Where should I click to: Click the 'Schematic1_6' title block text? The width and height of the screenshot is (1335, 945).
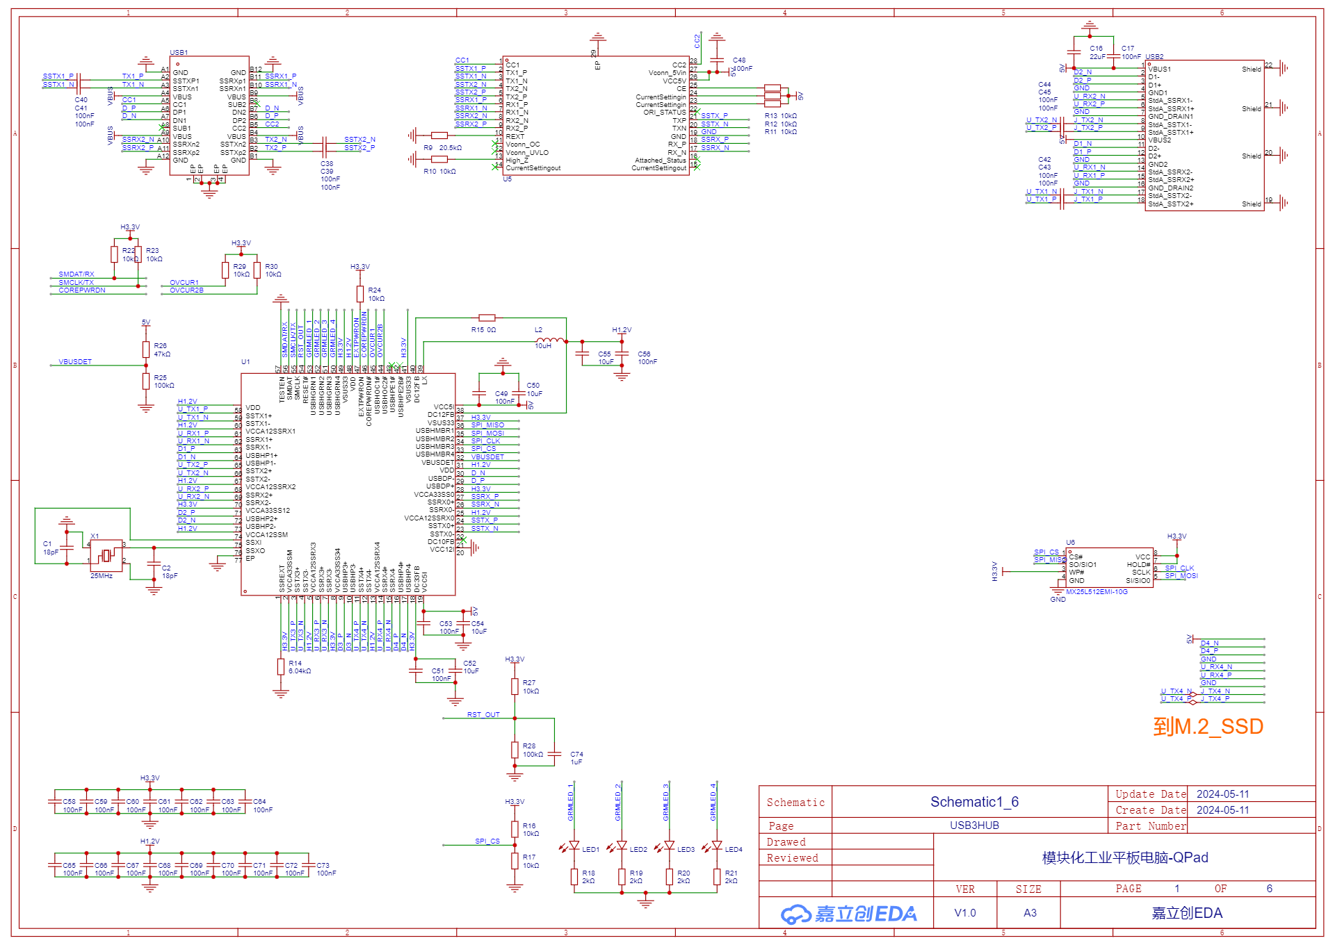pyautogui.click(x=974, y=802)
